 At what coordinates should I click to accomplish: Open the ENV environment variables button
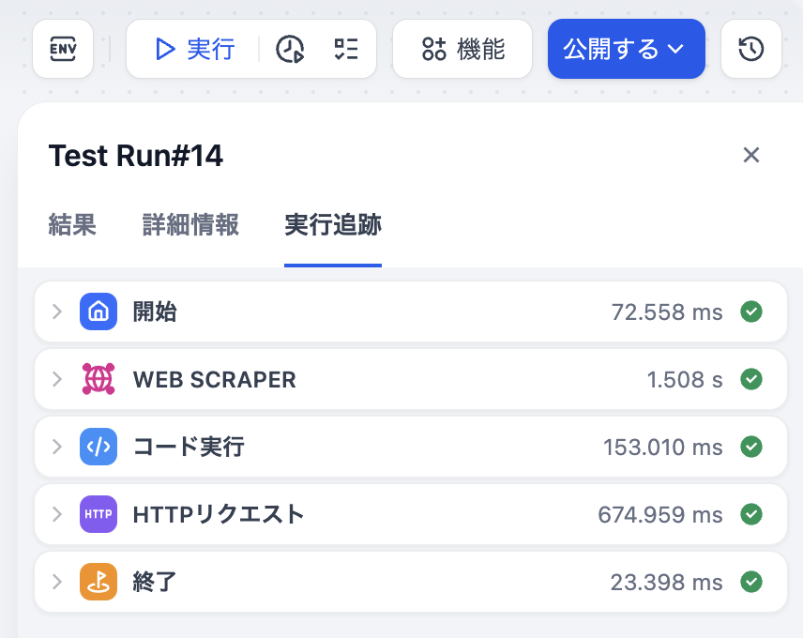coord(63,49)
